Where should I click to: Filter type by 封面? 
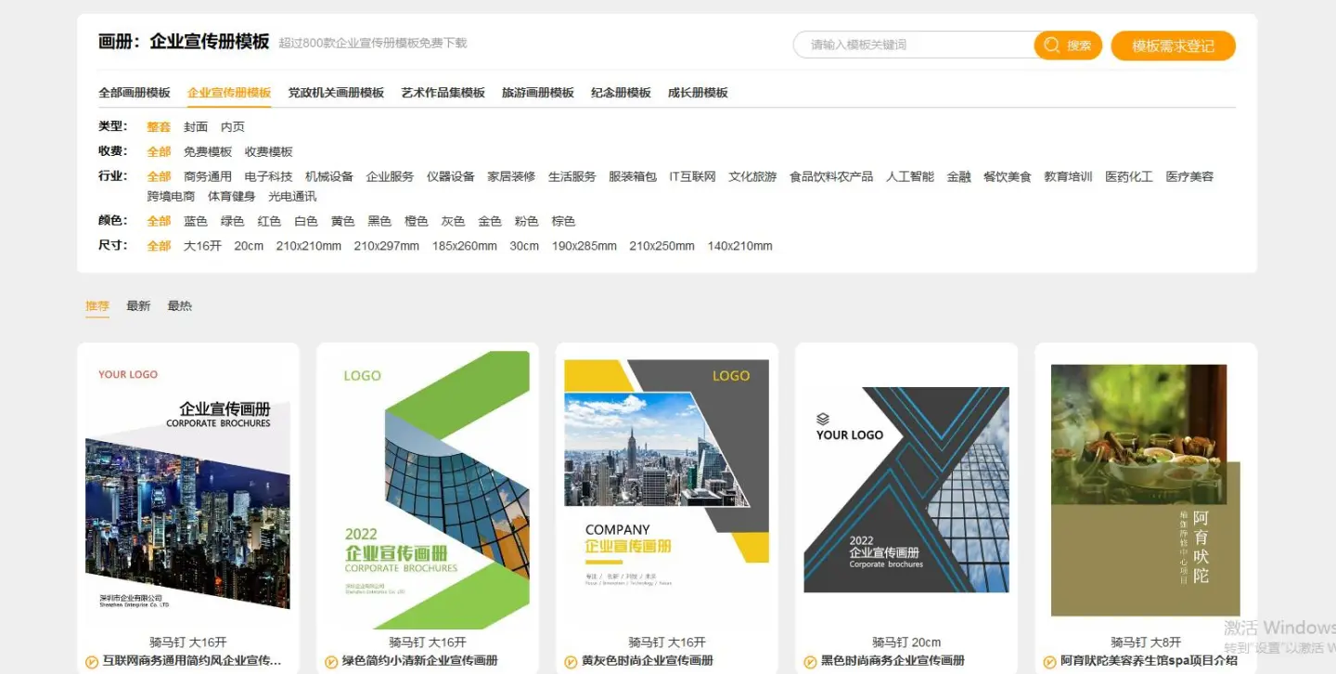[196, 127]
